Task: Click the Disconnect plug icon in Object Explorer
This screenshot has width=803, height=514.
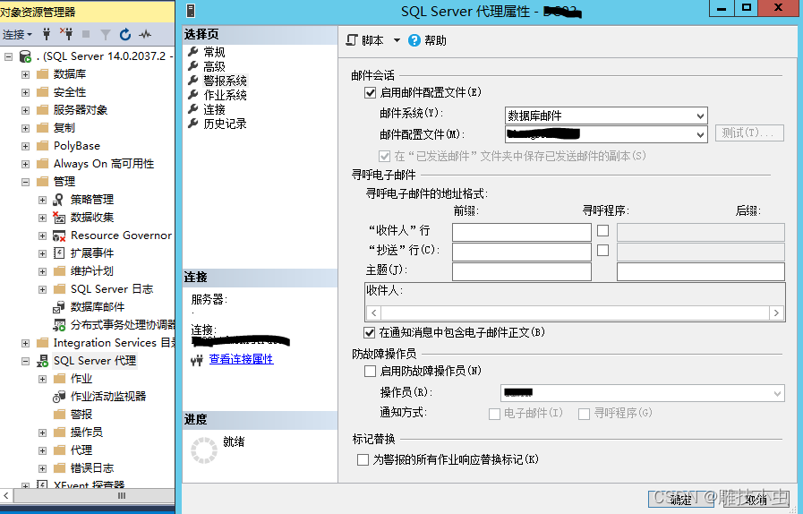Action: pyautogui.click(x=66, y=34)
